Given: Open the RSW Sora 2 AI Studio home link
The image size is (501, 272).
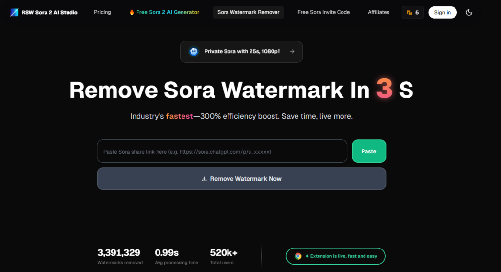Looking at the screenshot, I should point(44,12).
